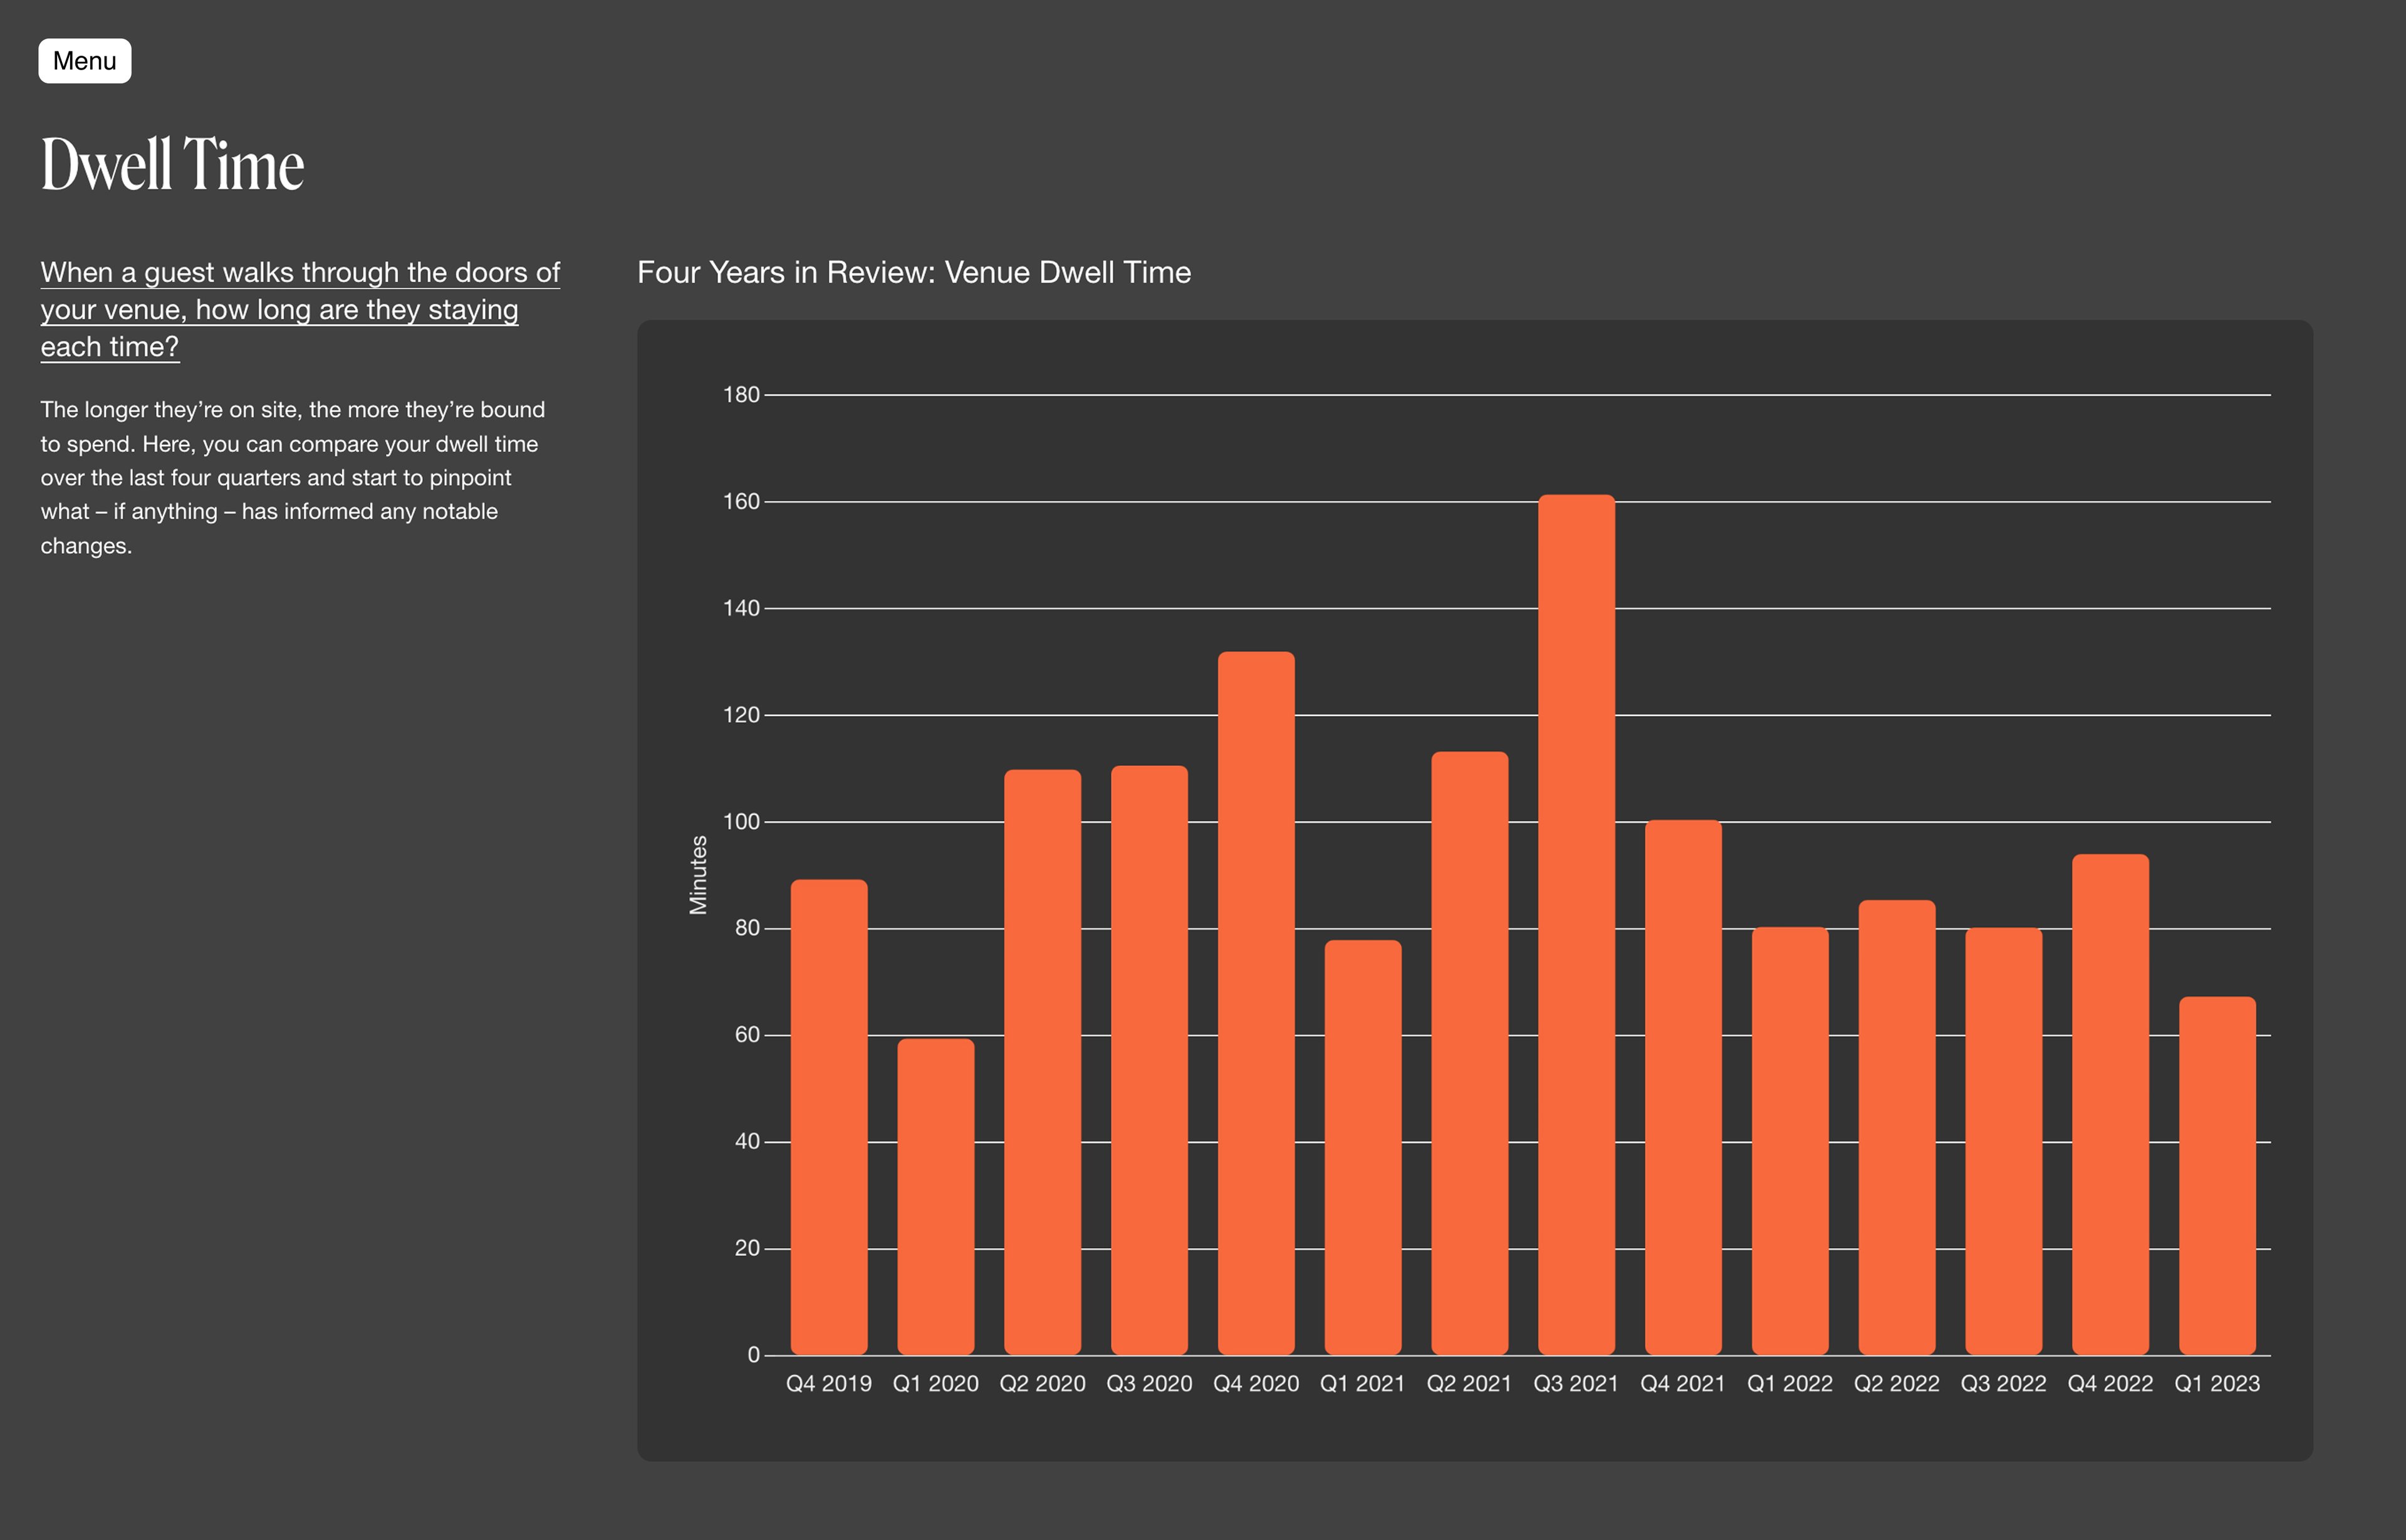
Task: Open the Menu button
Action: (x=84, y=61)
